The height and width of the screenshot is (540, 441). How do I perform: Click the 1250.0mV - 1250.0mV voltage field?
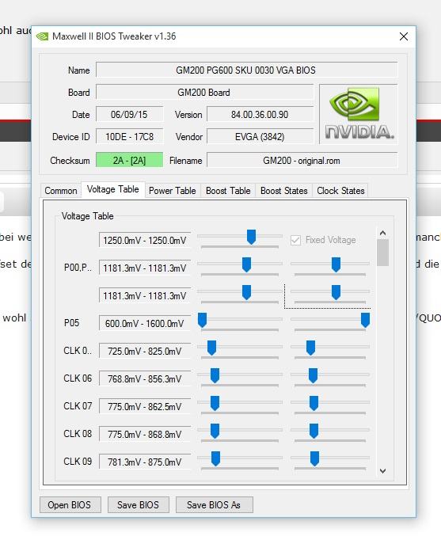[145, 240]
